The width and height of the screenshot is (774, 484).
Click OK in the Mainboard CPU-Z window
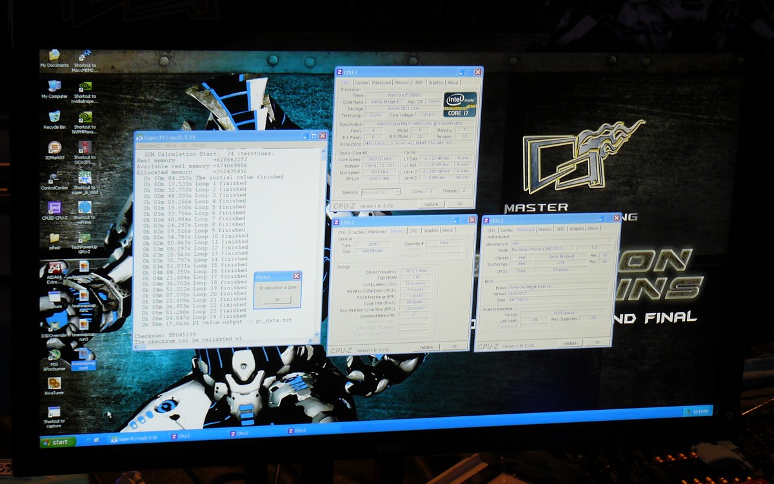click(597, 342)
